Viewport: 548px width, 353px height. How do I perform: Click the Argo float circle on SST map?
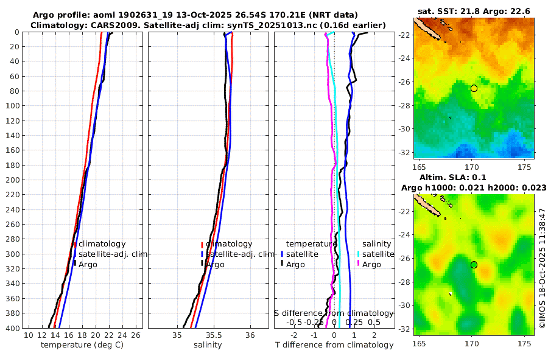[474, 88]
